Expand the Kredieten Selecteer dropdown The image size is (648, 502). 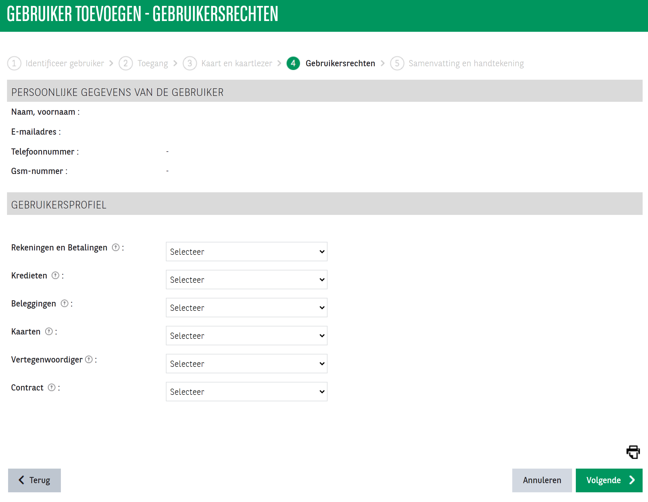(246, 280)
